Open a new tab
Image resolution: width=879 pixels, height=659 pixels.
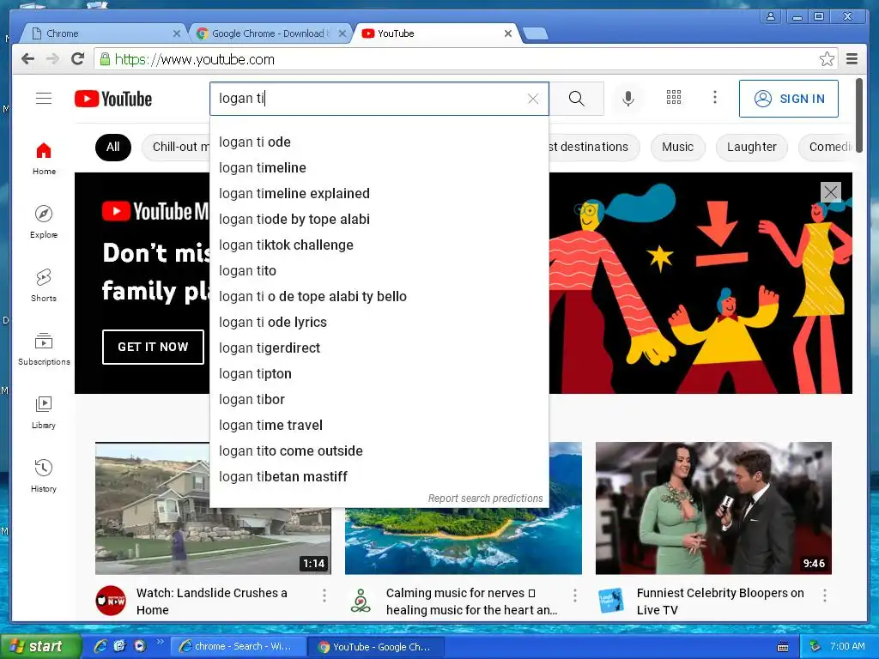coord(536,34)
